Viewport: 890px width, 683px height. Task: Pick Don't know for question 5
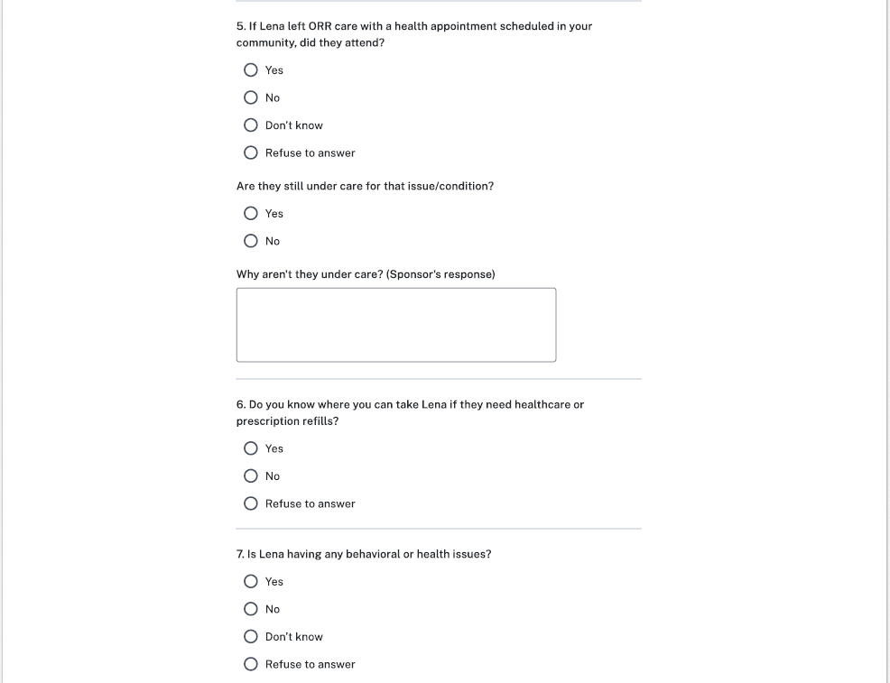(x=251, y=125)
